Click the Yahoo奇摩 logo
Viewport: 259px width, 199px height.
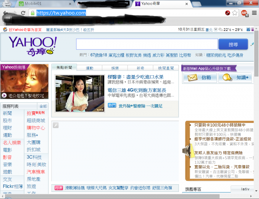click(33, 46)
